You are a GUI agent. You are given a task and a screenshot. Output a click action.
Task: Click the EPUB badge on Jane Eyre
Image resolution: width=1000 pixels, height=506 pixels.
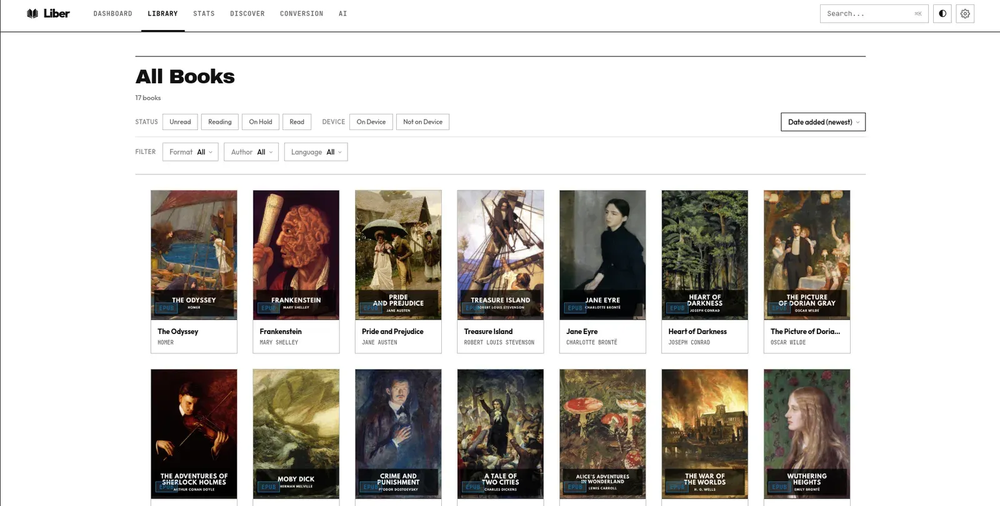(575, 308)
